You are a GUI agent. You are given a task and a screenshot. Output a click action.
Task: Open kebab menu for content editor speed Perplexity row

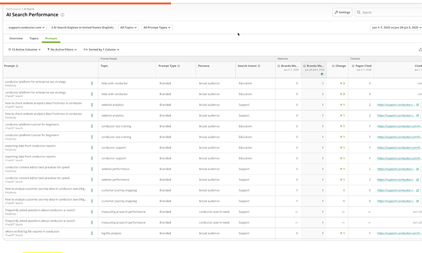point(92,169)
